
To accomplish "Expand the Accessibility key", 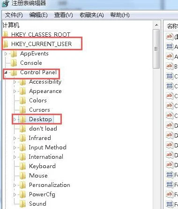I will [x=15, y=82].
